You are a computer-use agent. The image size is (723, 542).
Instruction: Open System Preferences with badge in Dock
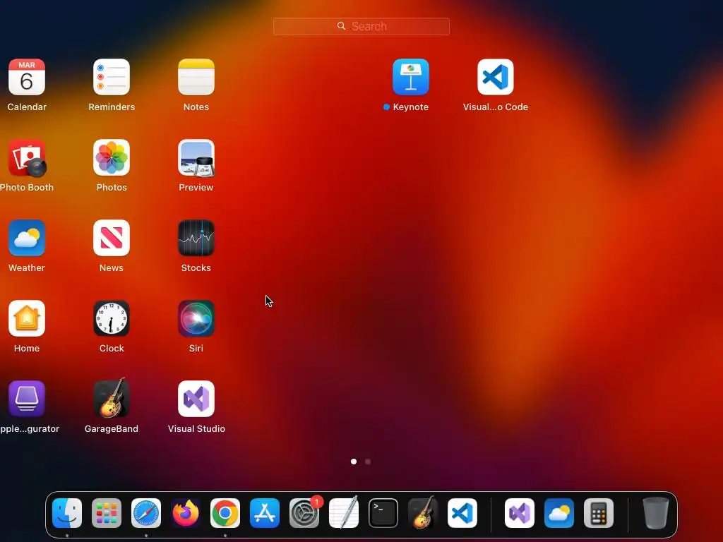click(304, 513)
